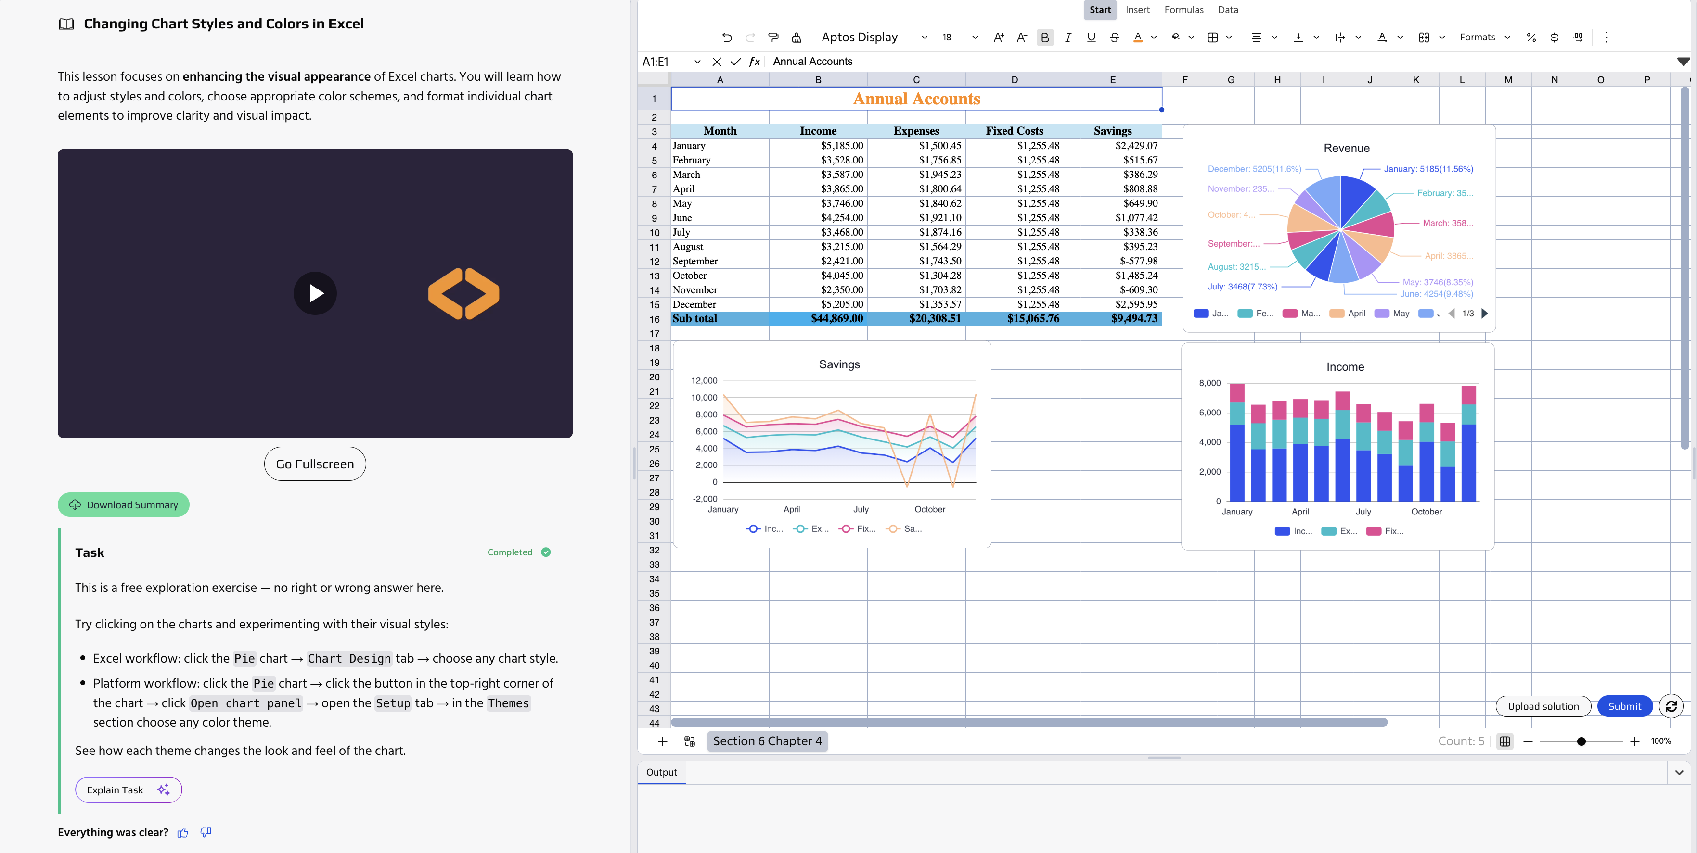Open font color dropdown arrow
The image size is (1697, 853).
[x=1154, y=38]
